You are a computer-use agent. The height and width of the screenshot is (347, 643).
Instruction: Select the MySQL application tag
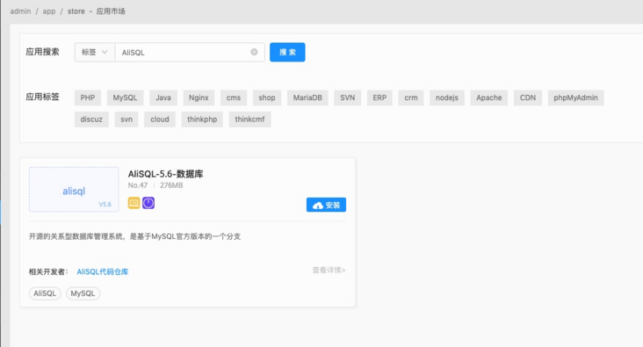click(125, 98)
